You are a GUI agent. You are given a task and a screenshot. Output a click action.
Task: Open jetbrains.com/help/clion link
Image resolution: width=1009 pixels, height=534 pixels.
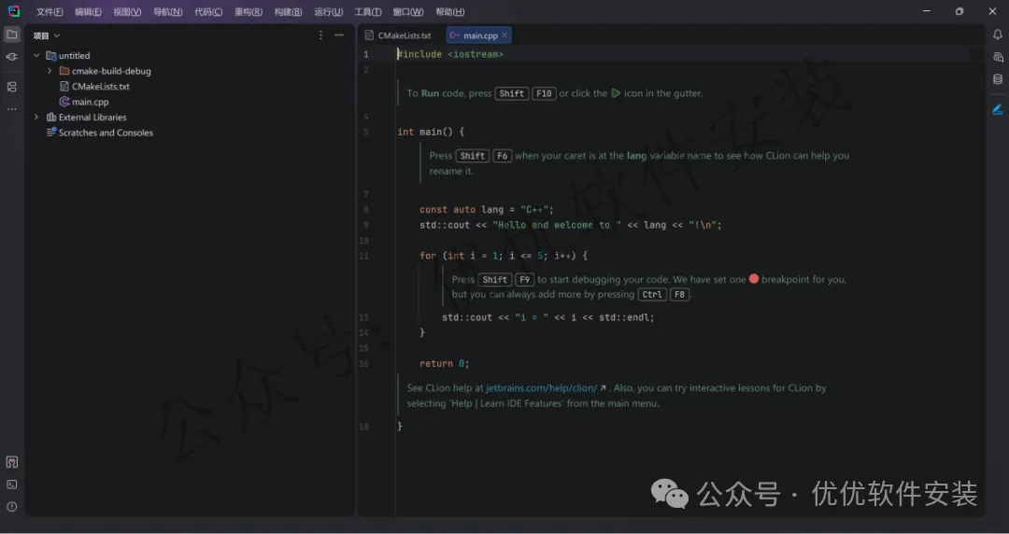(541, 388)
